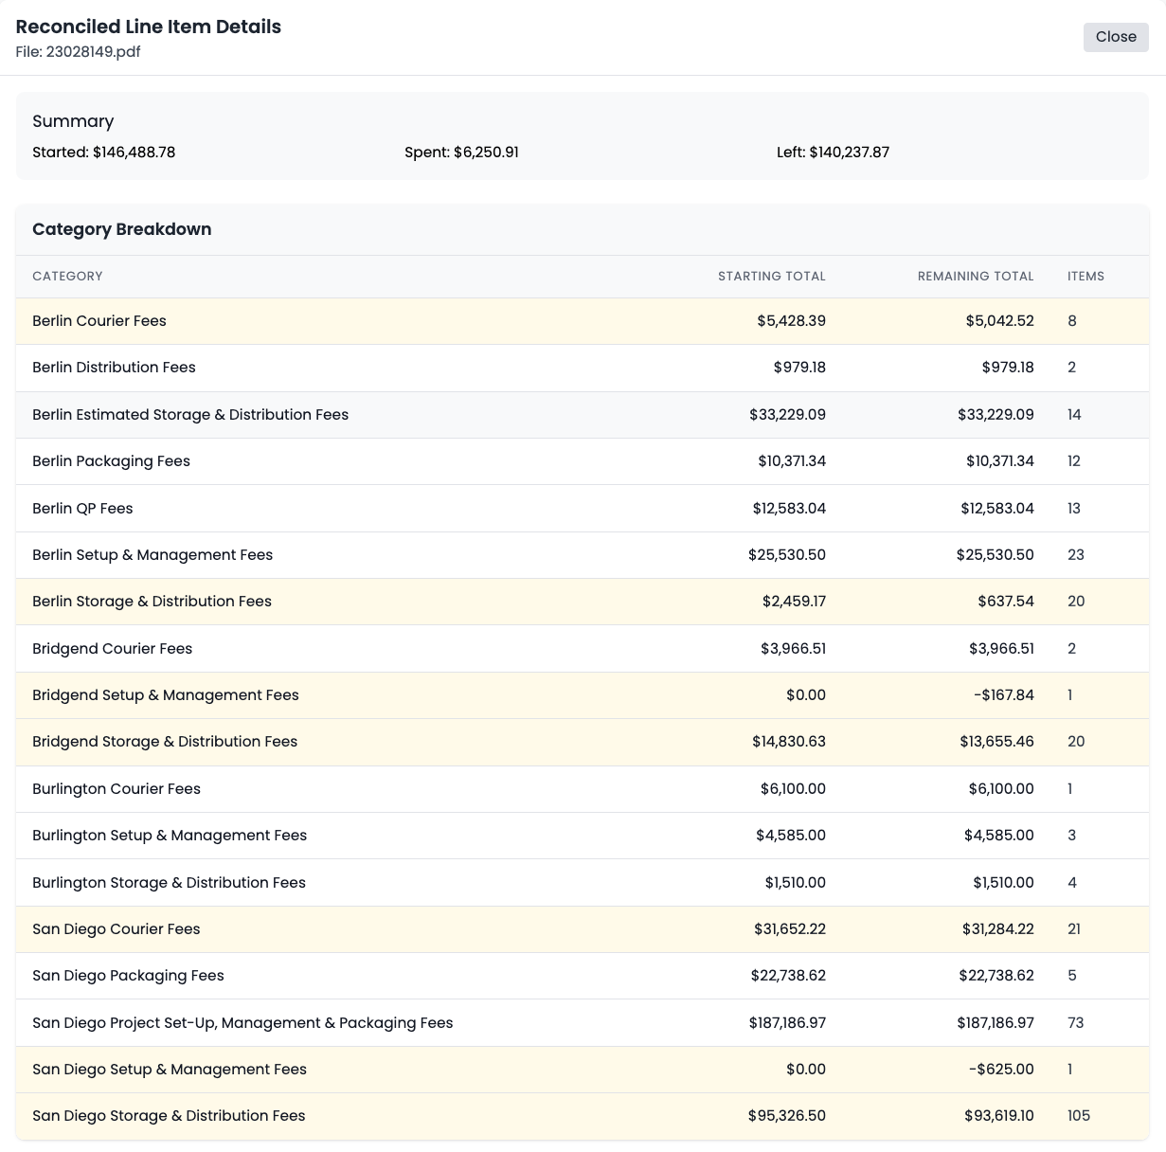Select Berlin Packaging Fees row
1166x1152 pixels.
pyautogui.click(x=583, y=461)
